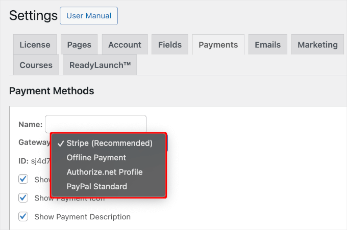The height and width of the screenshot is (230, 347).
Task: Open the Account tab
Action: click(125, 45)
